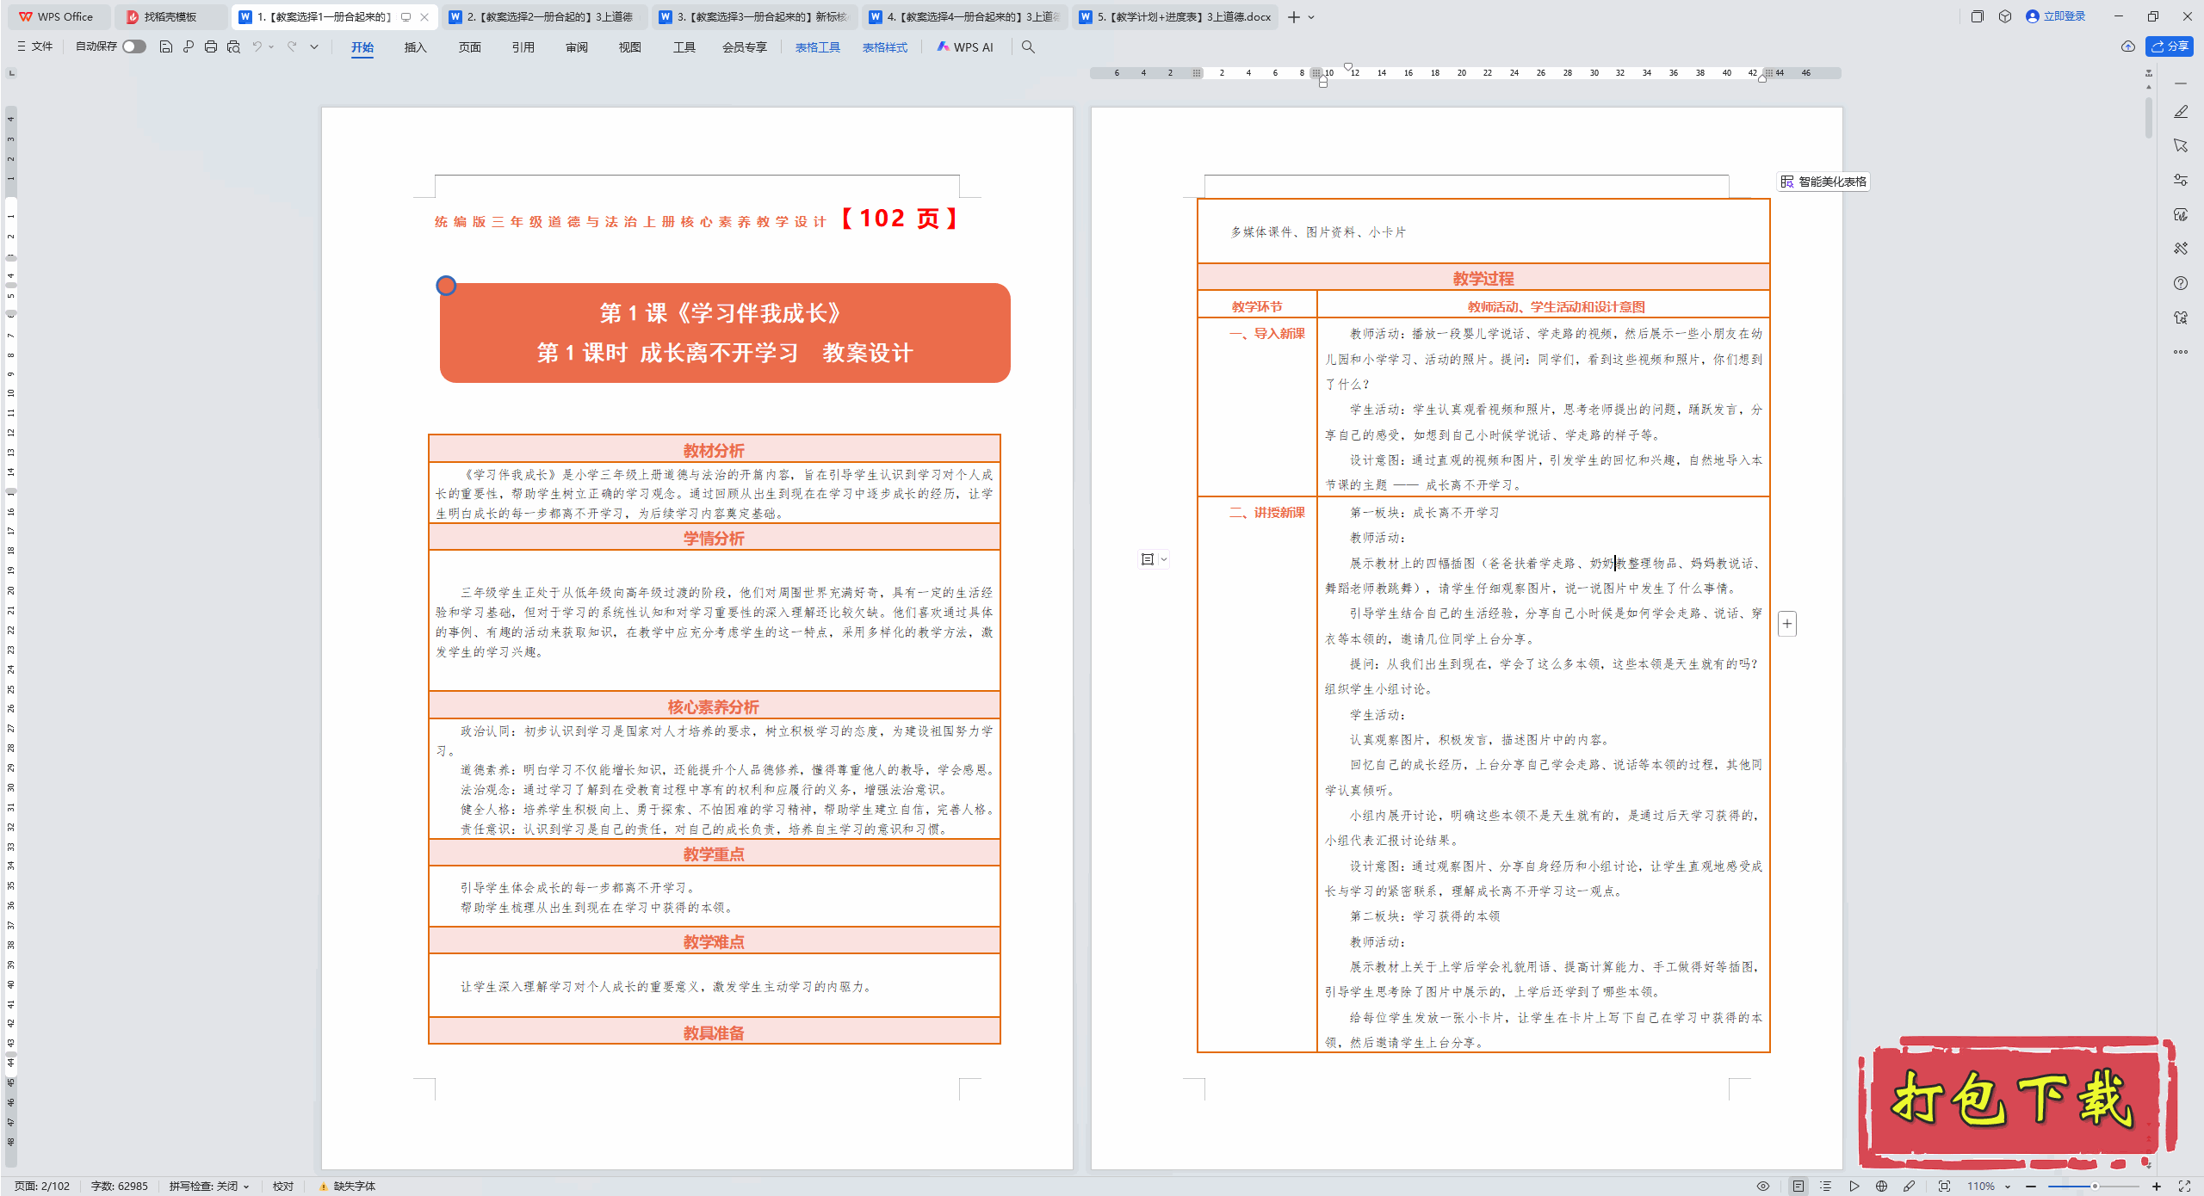The image size is (2204, 1196).
Task: Switch to the 5.【教学计划+进度表】 document tab
Action: pyautogui.click(x=1176, y=16)
